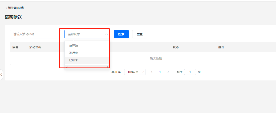Choose 进行中 status option
The image size is (276, 113).
[74, 53]
